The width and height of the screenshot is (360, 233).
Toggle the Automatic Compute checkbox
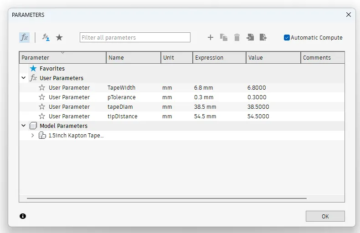(x=287, y=37)
